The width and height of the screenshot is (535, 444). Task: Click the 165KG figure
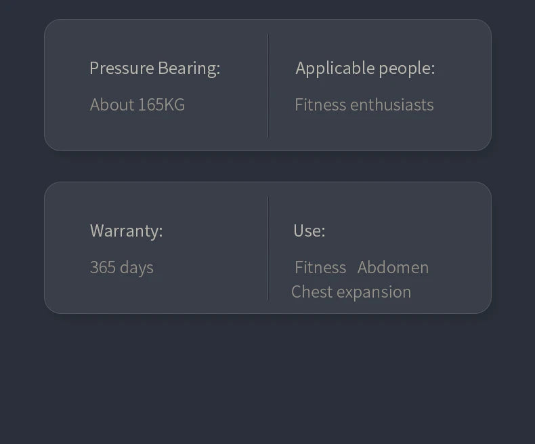(161, 104)
